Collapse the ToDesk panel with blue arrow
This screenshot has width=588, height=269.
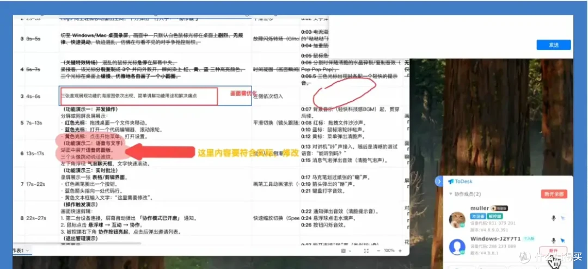(439, 181)
